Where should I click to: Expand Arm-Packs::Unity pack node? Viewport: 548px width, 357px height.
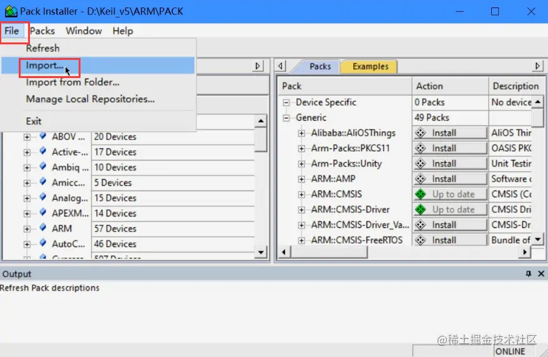301,164
